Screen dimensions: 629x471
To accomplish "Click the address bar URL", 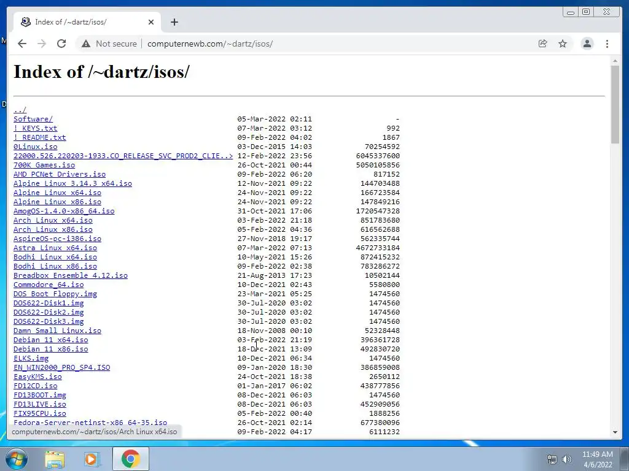I will click(210, 44).
